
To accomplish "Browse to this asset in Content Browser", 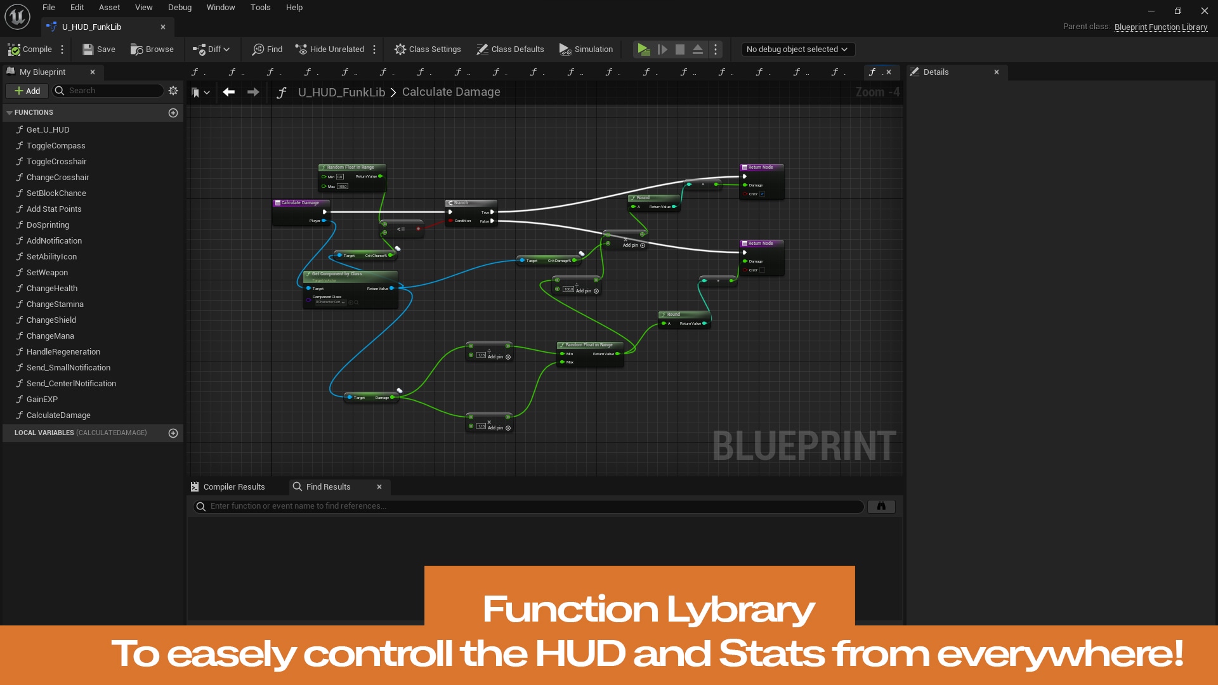I will tap(152, 49).
